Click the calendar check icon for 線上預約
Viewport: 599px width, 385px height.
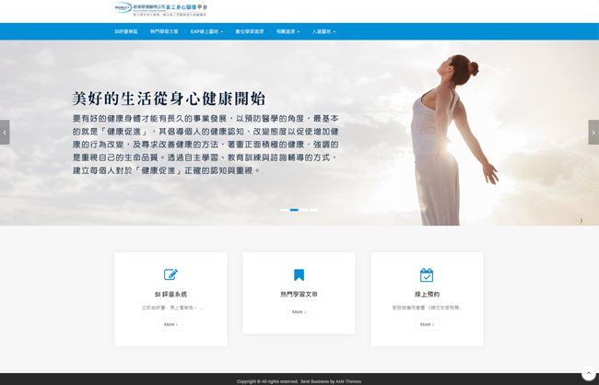click(x=427, y=274)
